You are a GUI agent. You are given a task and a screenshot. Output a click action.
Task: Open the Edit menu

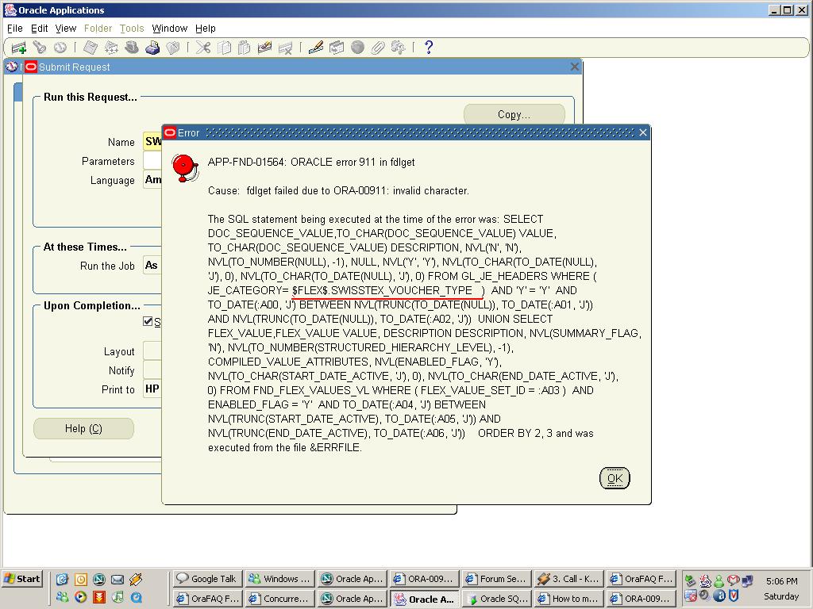coord(40,29)
